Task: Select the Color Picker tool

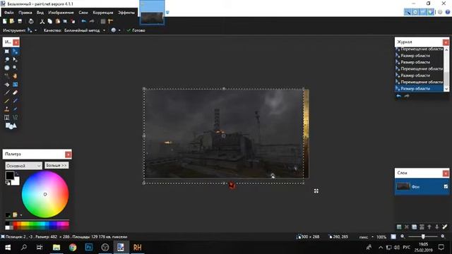Action: coord(15,101)
